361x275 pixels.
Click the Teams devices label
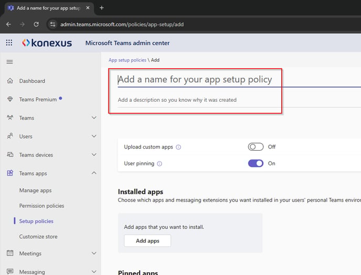[x=36, y=155]
